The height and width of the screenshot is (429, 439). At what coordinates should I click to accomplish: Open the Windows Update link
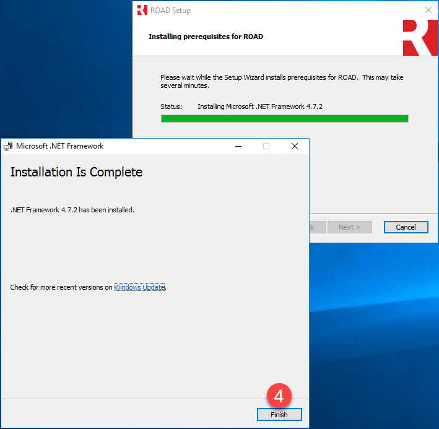(x=140, y=287)
